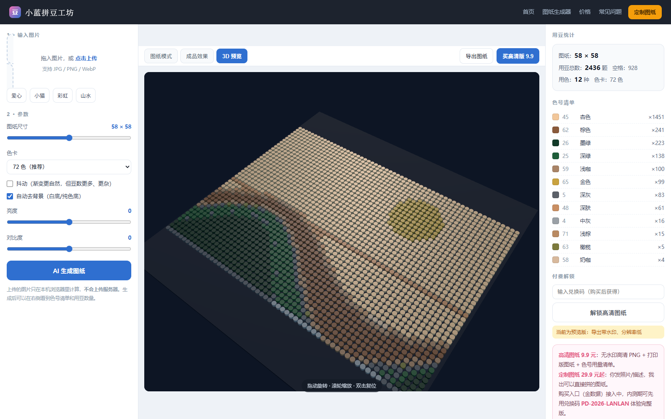Open the 色卡 72 色 dropdown
Screen dimensions: 671x419
point(69,167)
